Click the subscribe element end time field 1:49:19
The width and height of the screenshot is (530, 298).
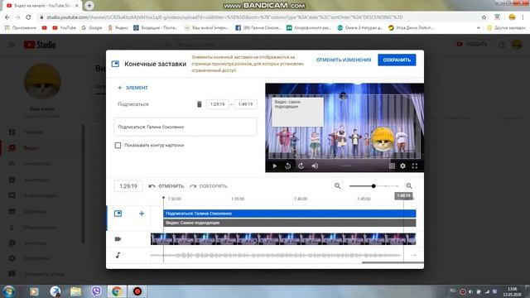pyautogui.click(x=245, y=104)
